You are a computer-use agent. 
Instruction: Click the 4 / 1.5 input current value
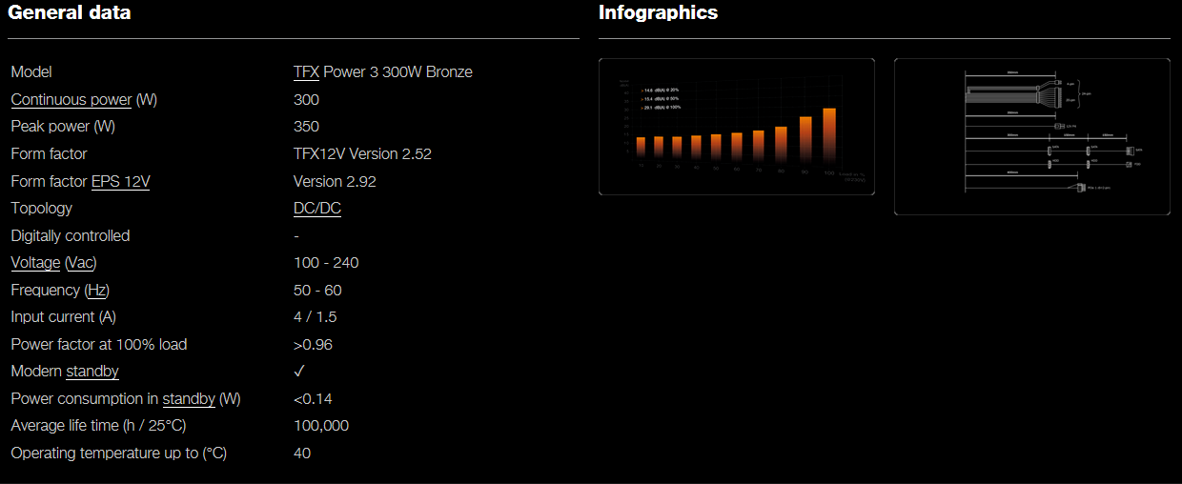[315, 316]
